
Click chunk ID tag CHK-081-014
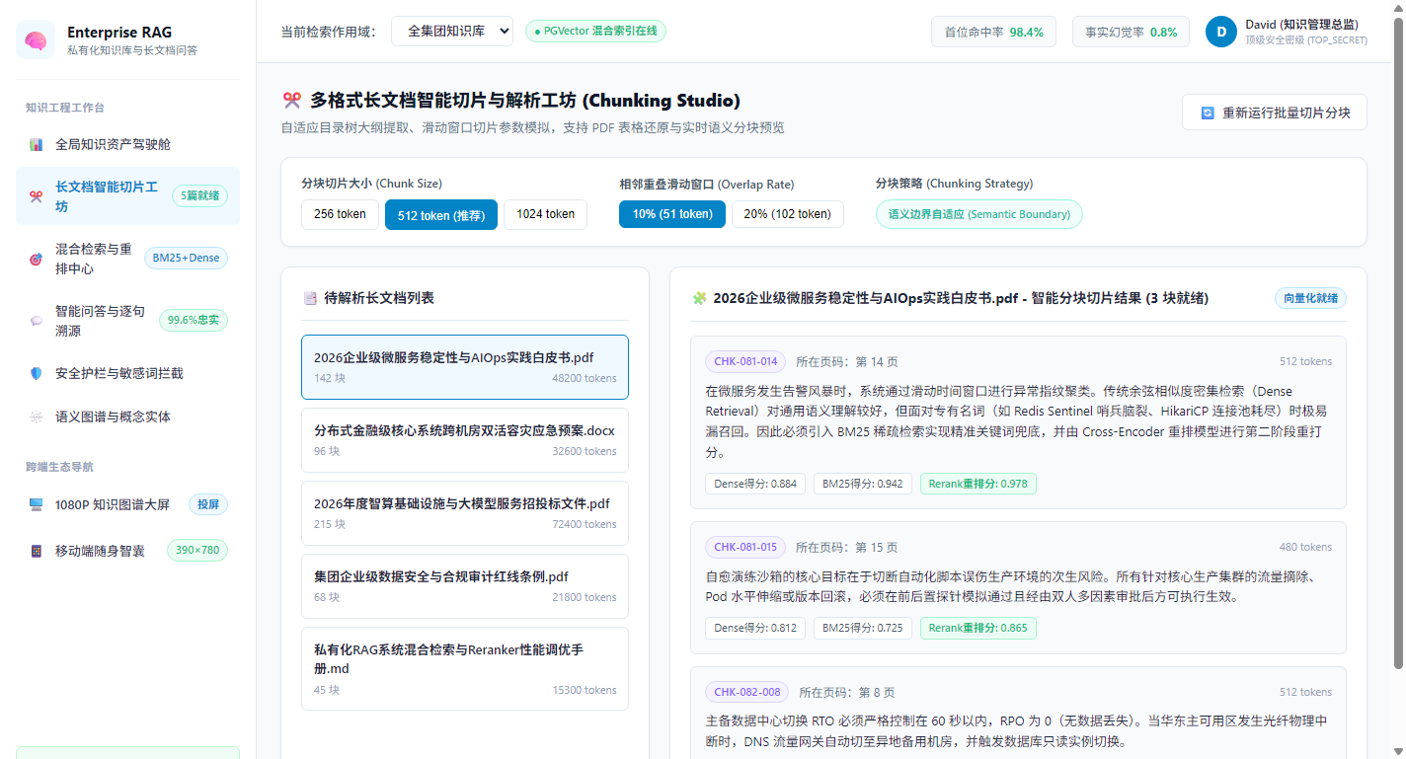click(745, 361)
